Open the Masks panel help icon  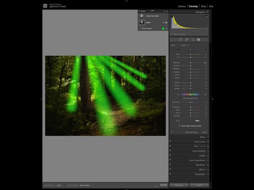[x=165, y=11]
